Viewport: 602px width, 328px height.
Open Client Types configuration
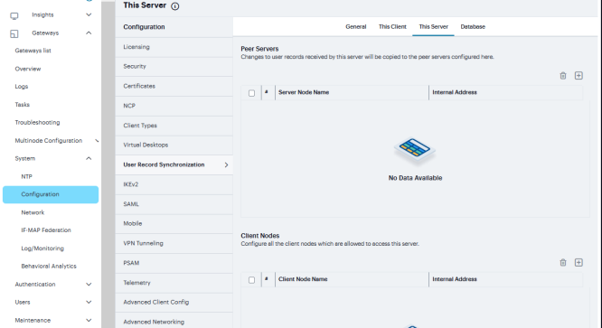tap(174, 126)
